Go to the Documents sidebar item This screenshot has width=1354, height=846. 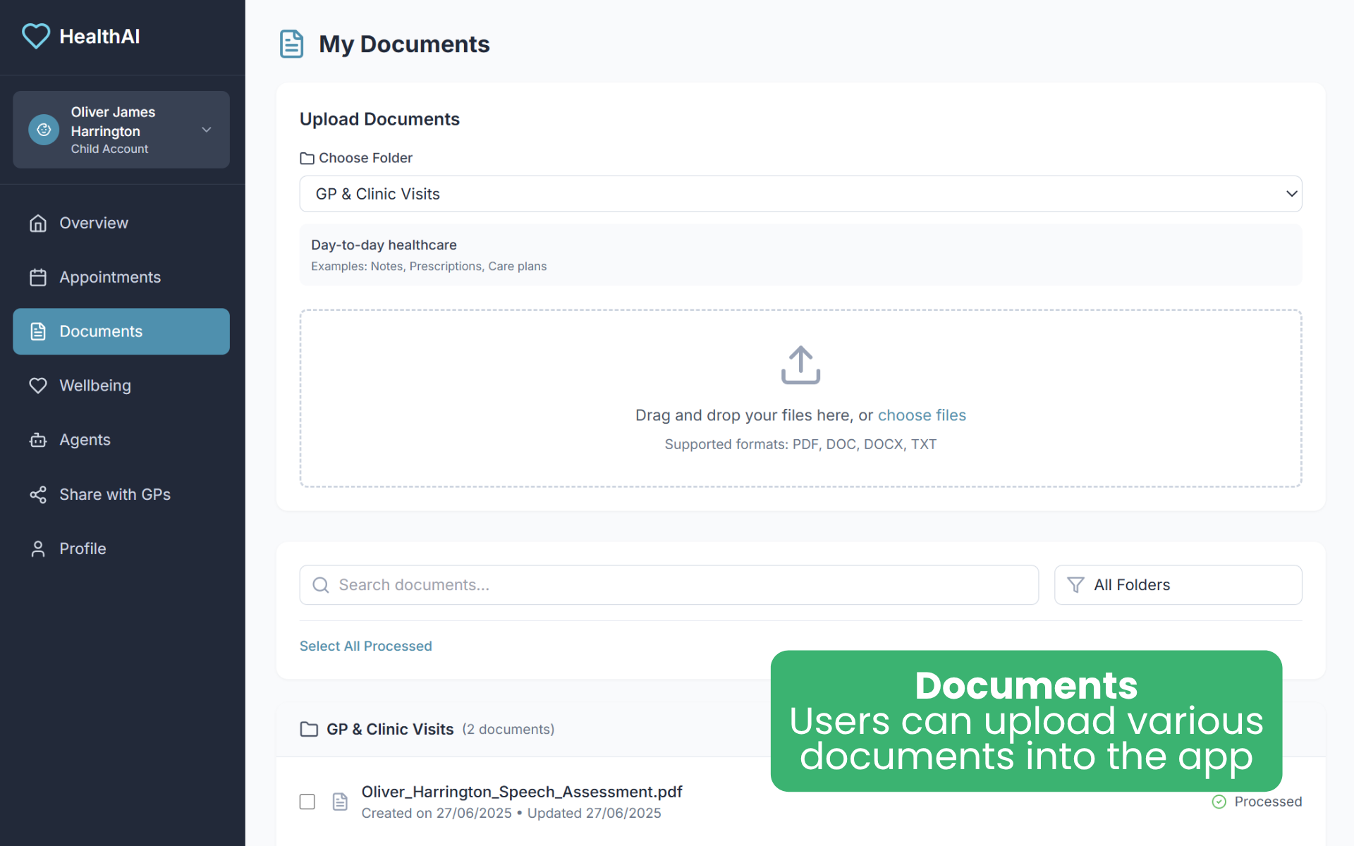121,331
